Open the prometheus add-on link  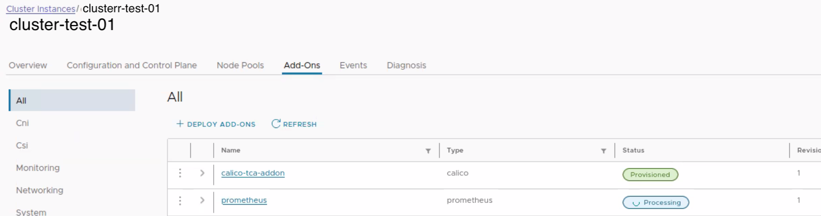point(244,200)
